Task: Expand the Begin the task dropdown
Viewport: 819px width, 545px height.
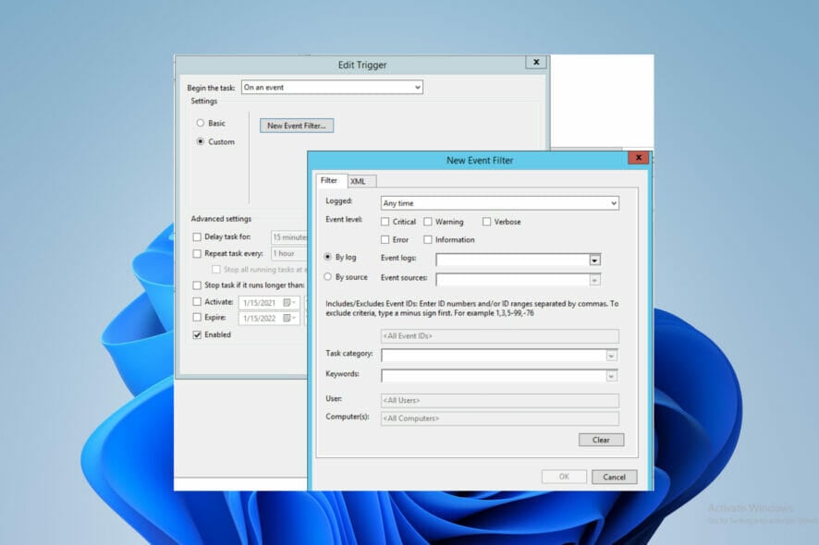Action: [417, 88]
